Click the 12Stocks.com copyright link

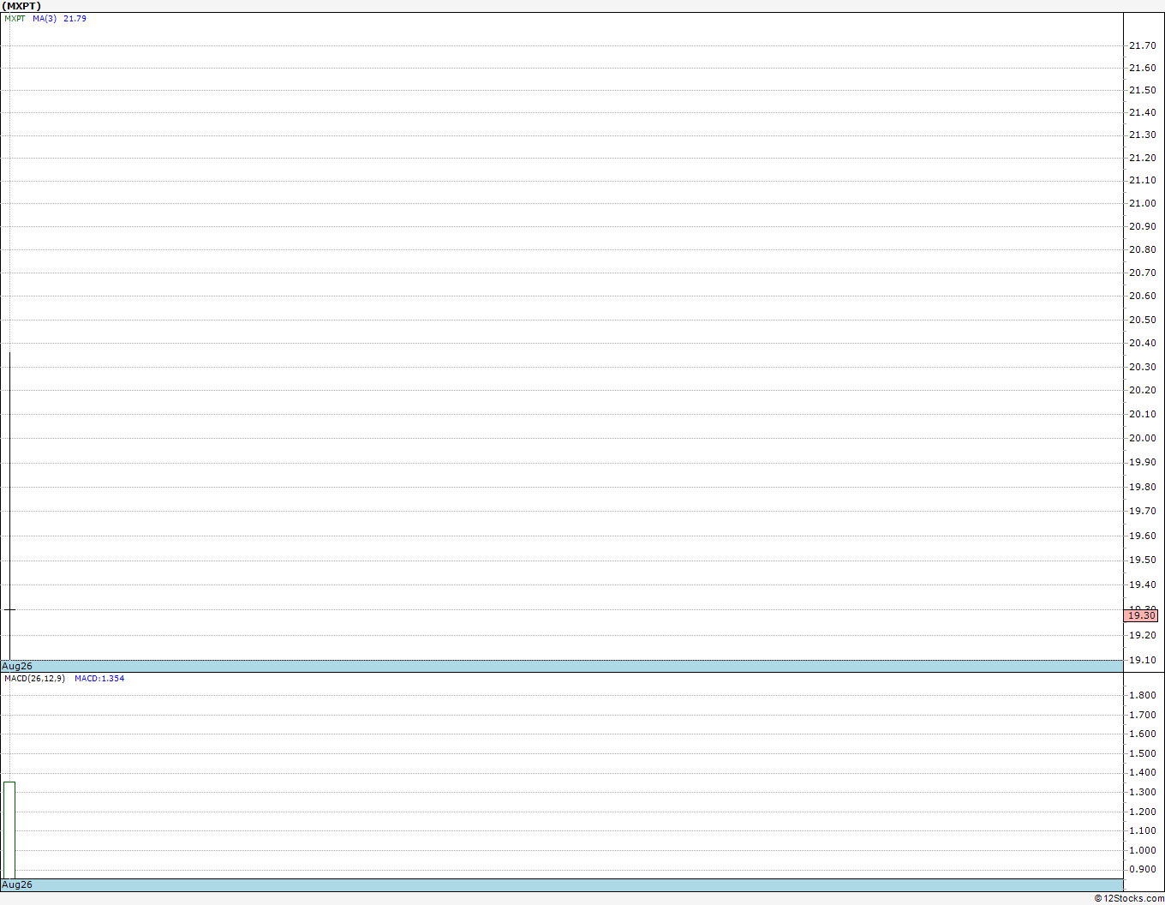coord(1129,898)
